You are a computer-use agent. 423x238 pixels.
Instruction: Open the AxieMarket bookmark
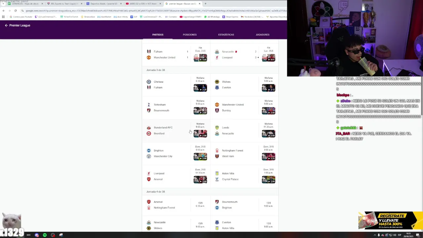point(104,17)
